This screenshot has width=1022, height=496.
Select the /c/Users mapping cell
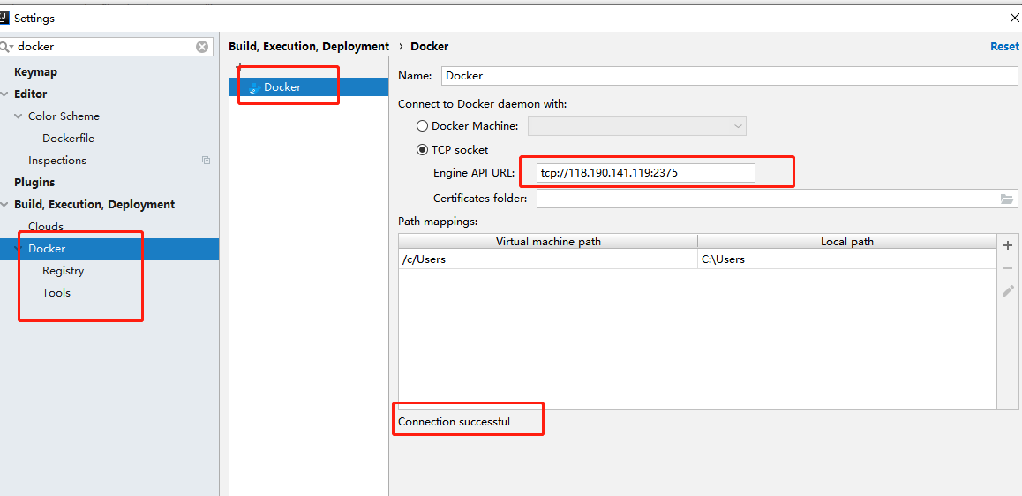(x=548, y=259)
